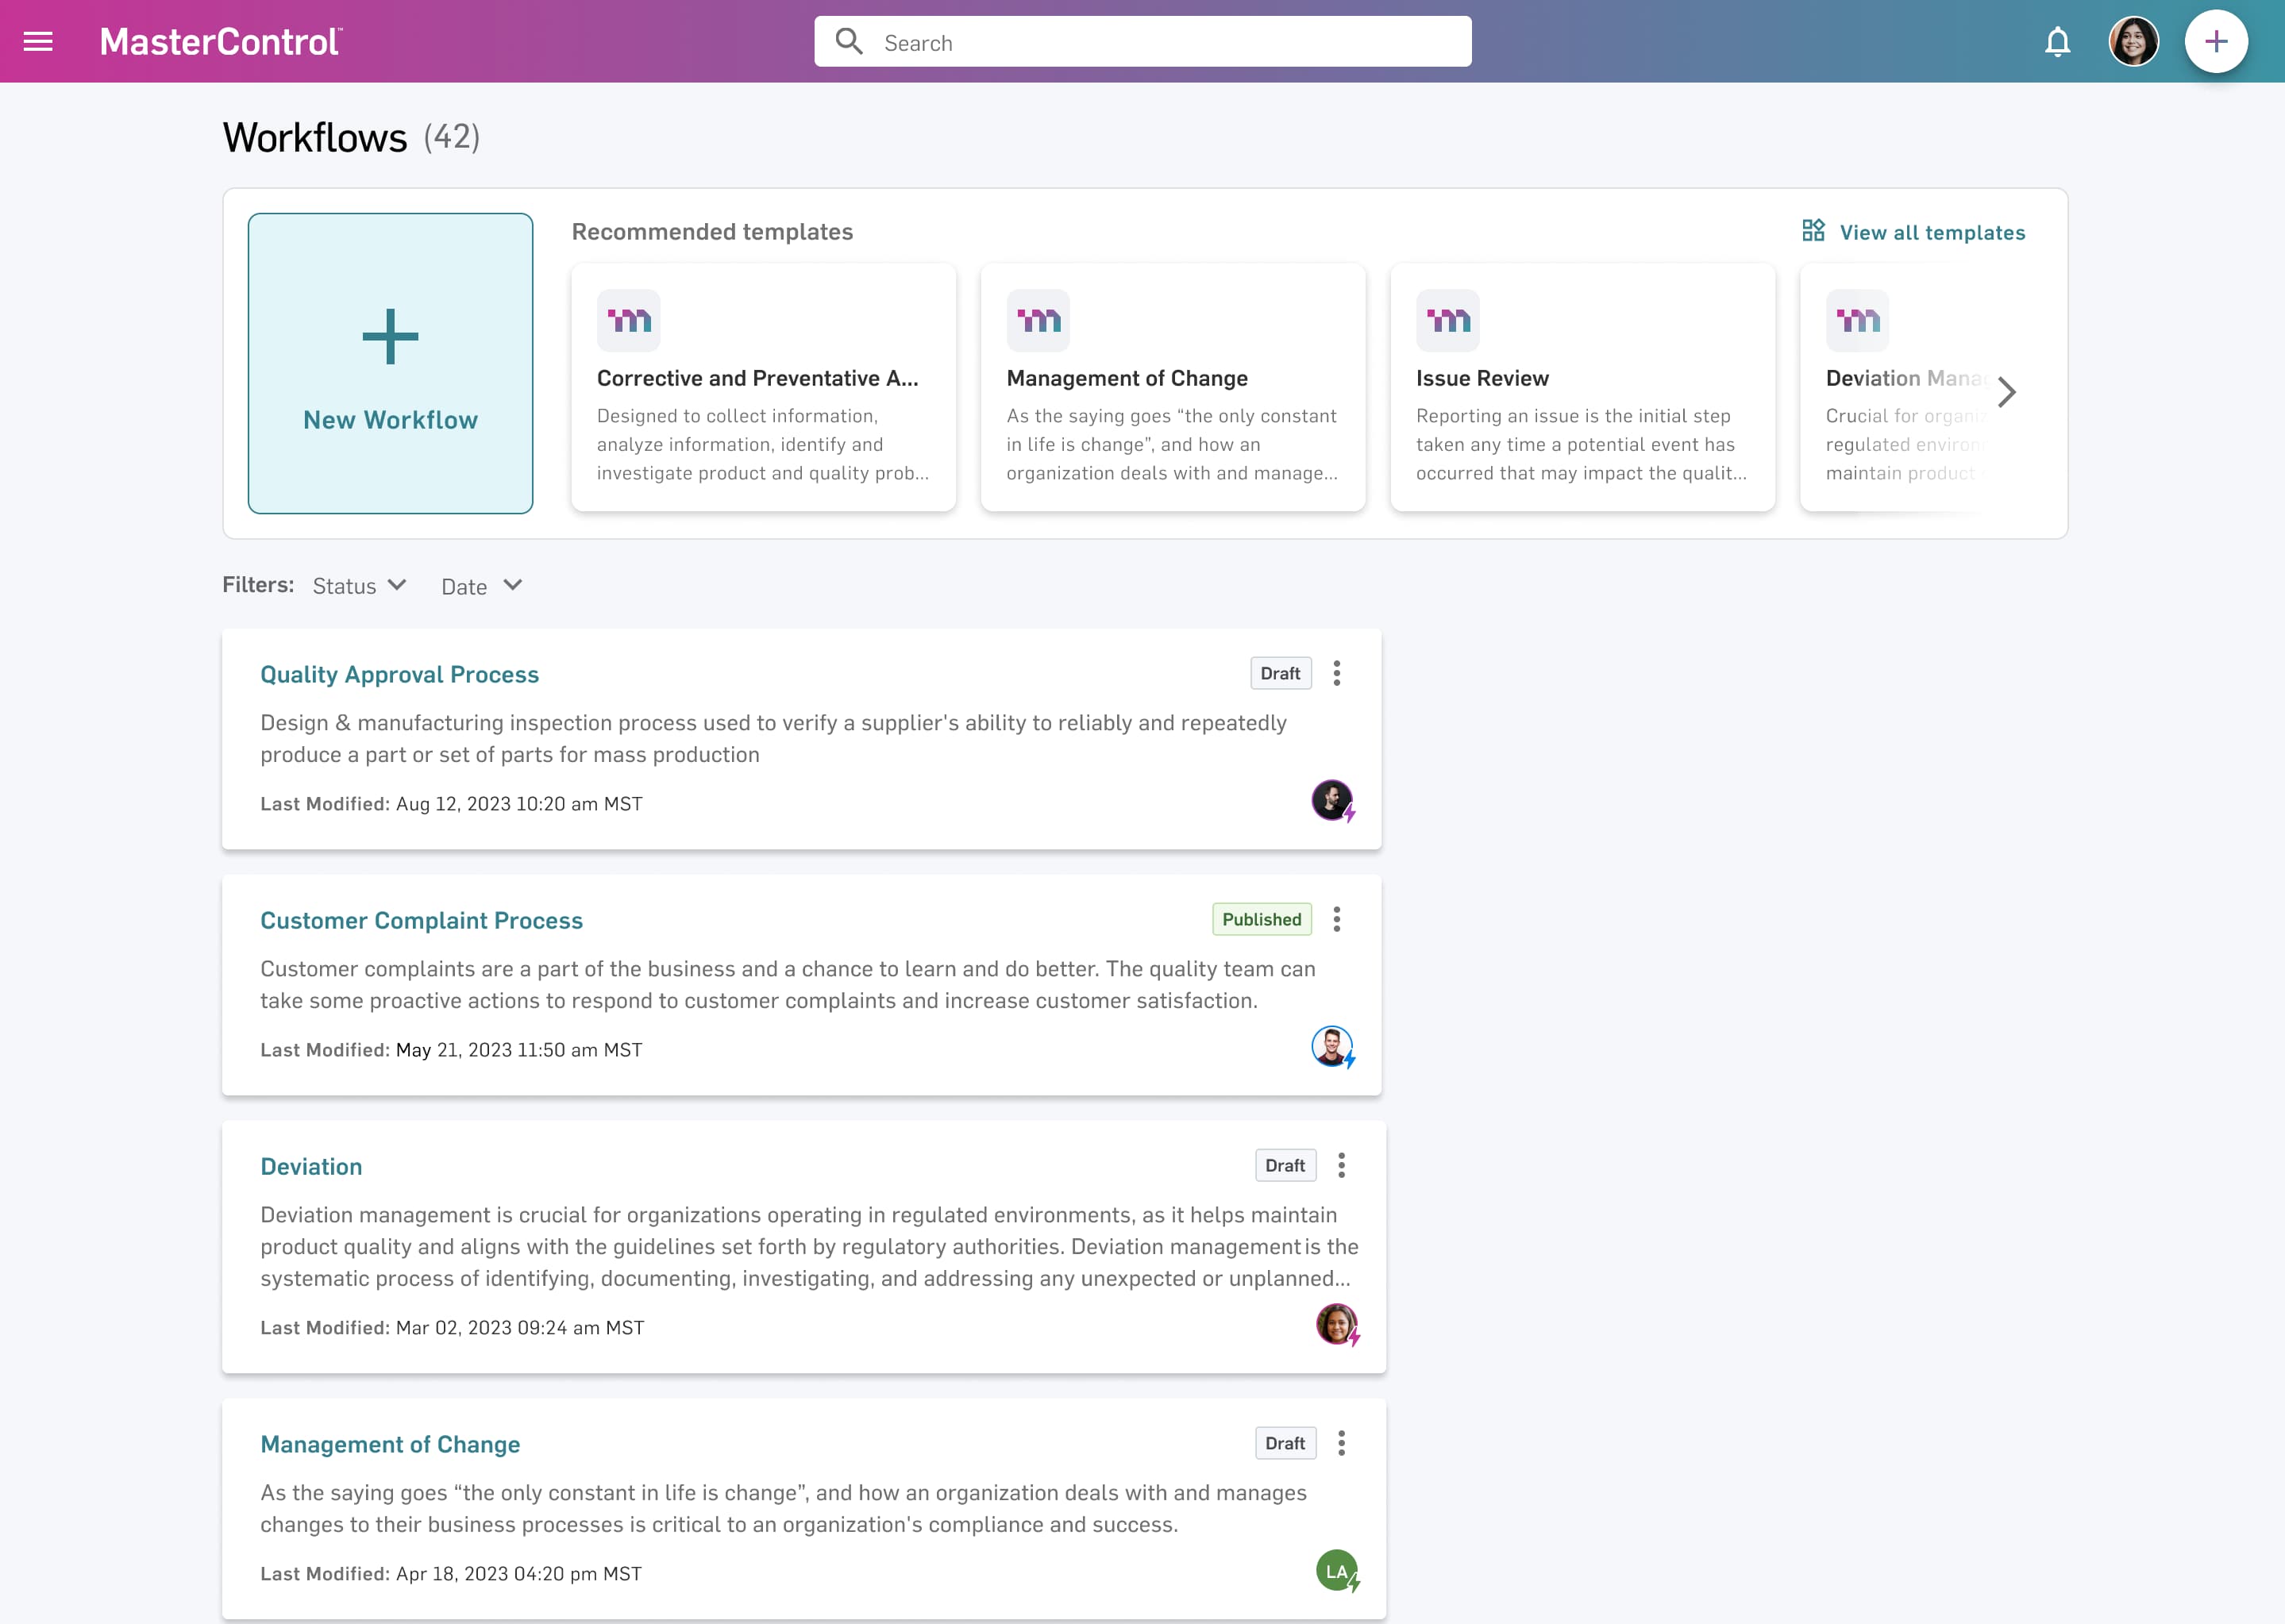Create a New Workflow card

click(390, 363)
